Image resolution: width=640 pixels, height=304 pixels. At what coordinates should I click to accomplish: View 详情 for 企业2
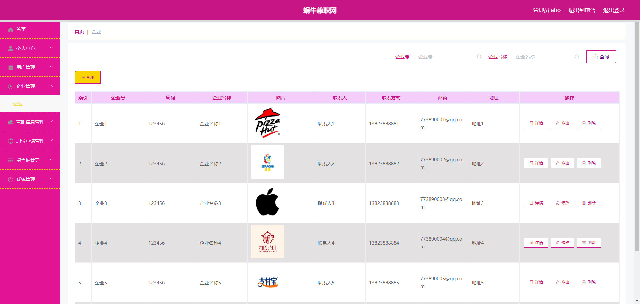pyautogui.click(x=536, y=163)
